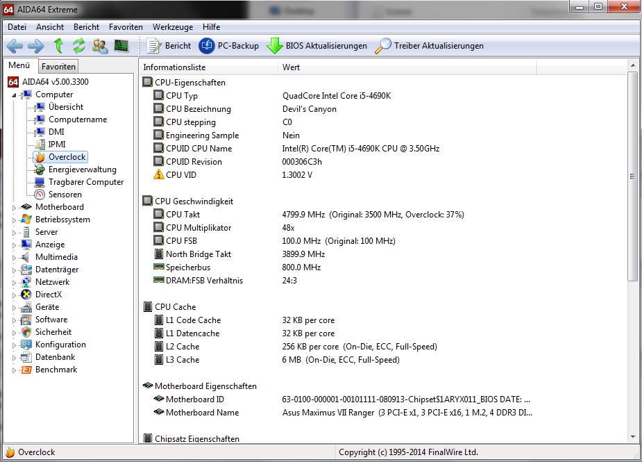This screenshot has width=642, height=462.
Task: Select the Computername tree entry
Action: coord(71,119)
